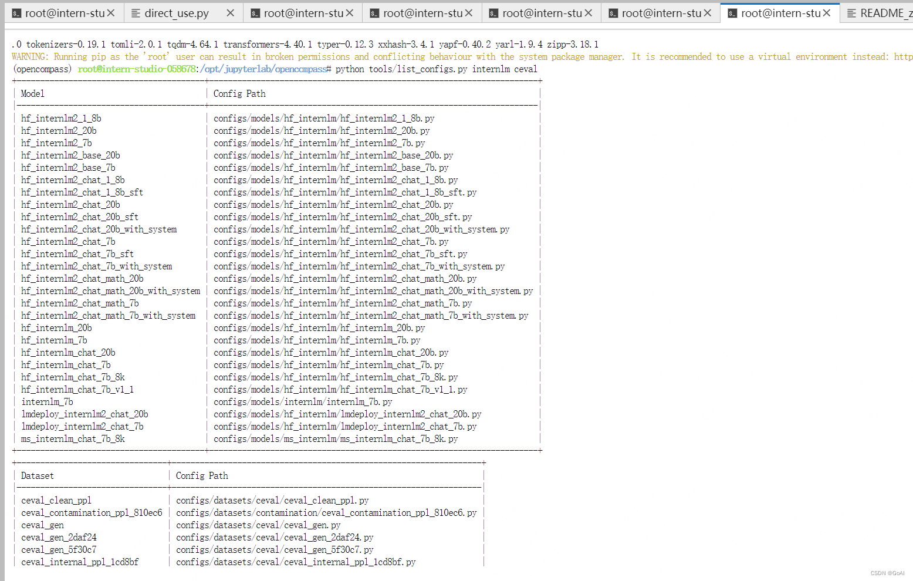Click the 'Dataset' column header
The height and width of the screenshot is (581, 913).
(x=37, y=476)
